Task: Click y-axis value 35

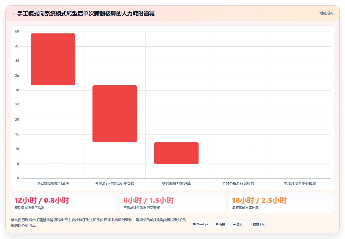Action: pos(17,76)
